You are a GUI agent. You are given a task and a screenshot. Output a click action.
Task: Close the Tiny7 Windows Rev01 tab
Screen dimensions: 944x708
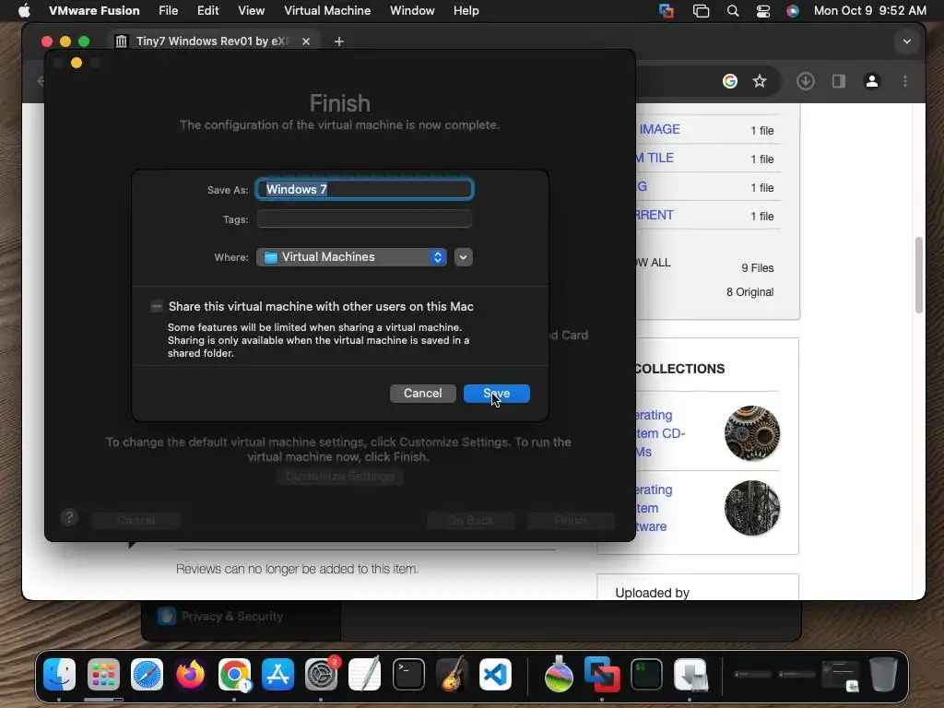point(306,41)
